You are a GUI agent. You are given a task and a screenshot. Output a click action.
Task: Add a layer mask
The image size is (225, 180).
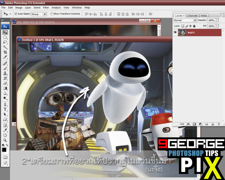[194, 124]
